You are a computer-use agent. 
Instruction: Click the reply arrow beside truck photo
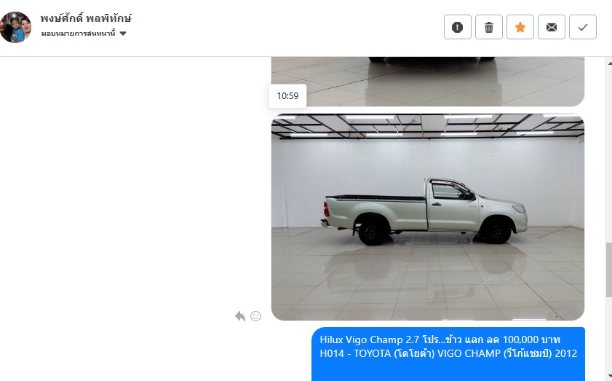coord(240,315)
